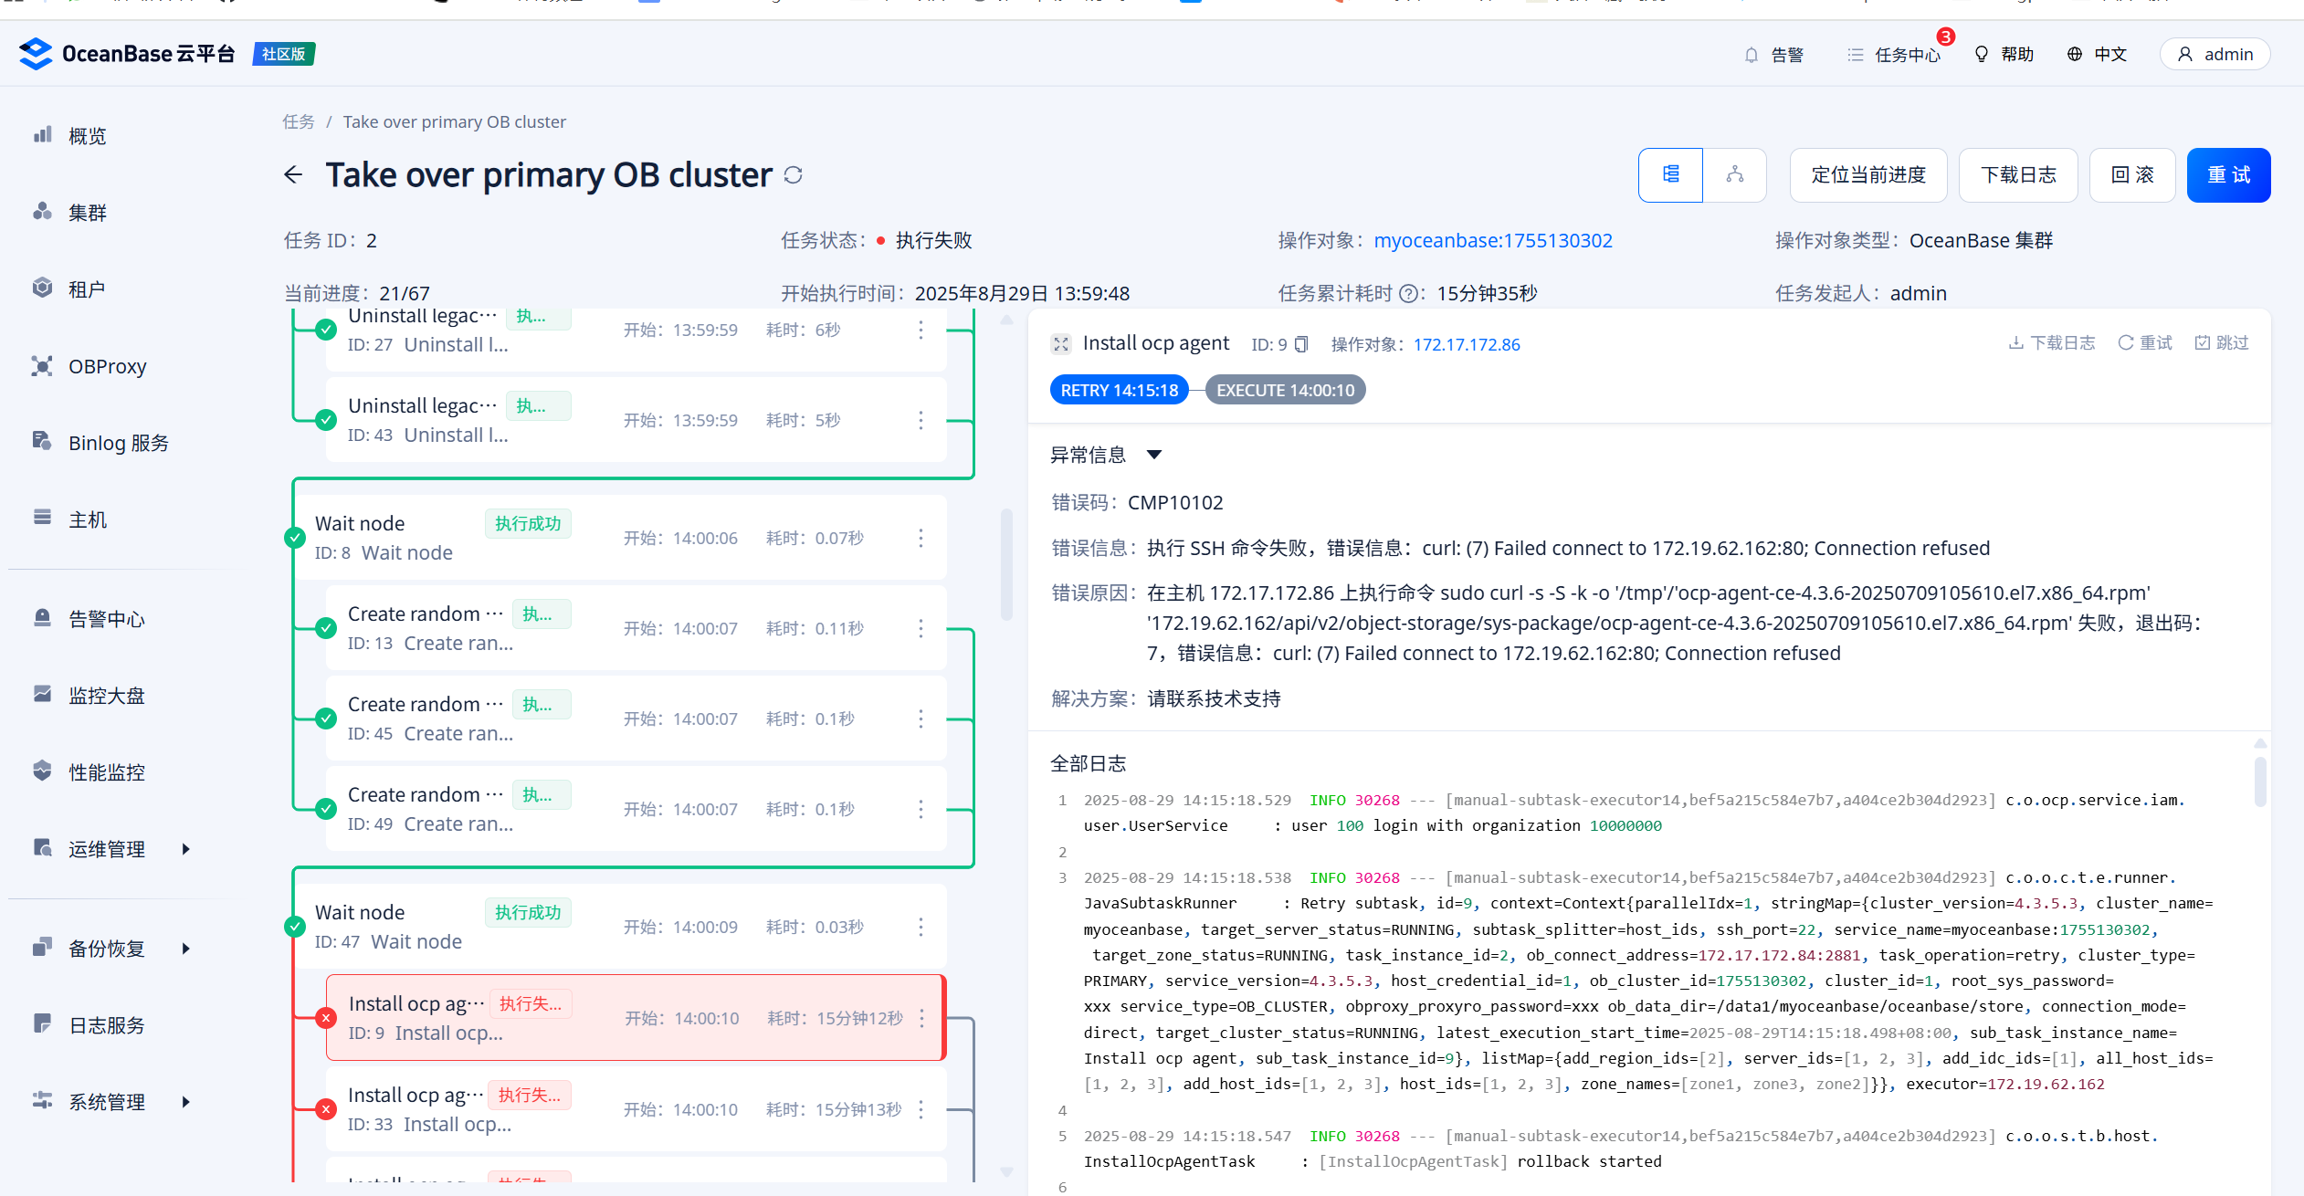2304x1196 pixels.
Task: Open host link 172.17.172.86
Action: pos(1467,344)
